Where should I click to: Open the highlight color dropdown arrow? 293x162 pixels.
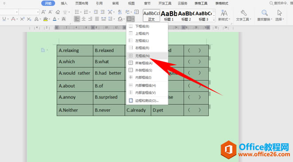[49, 19]
